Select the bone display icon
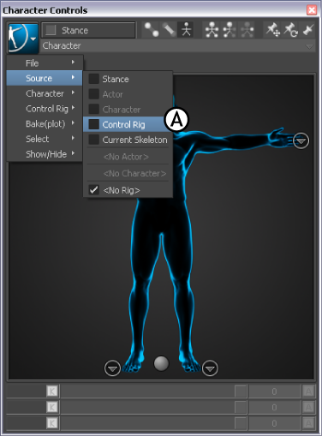This screenshot has height=436, width=322. 169,30
